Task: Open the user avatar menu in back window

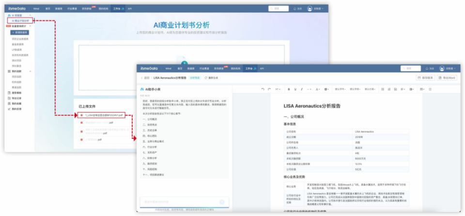Action: (315, 9)
